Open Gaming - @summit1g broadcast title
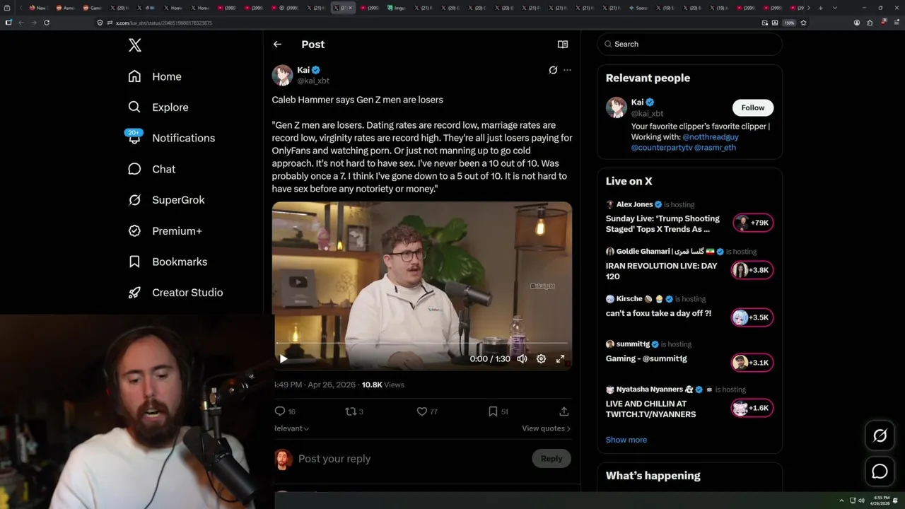 tap(646, 359)
